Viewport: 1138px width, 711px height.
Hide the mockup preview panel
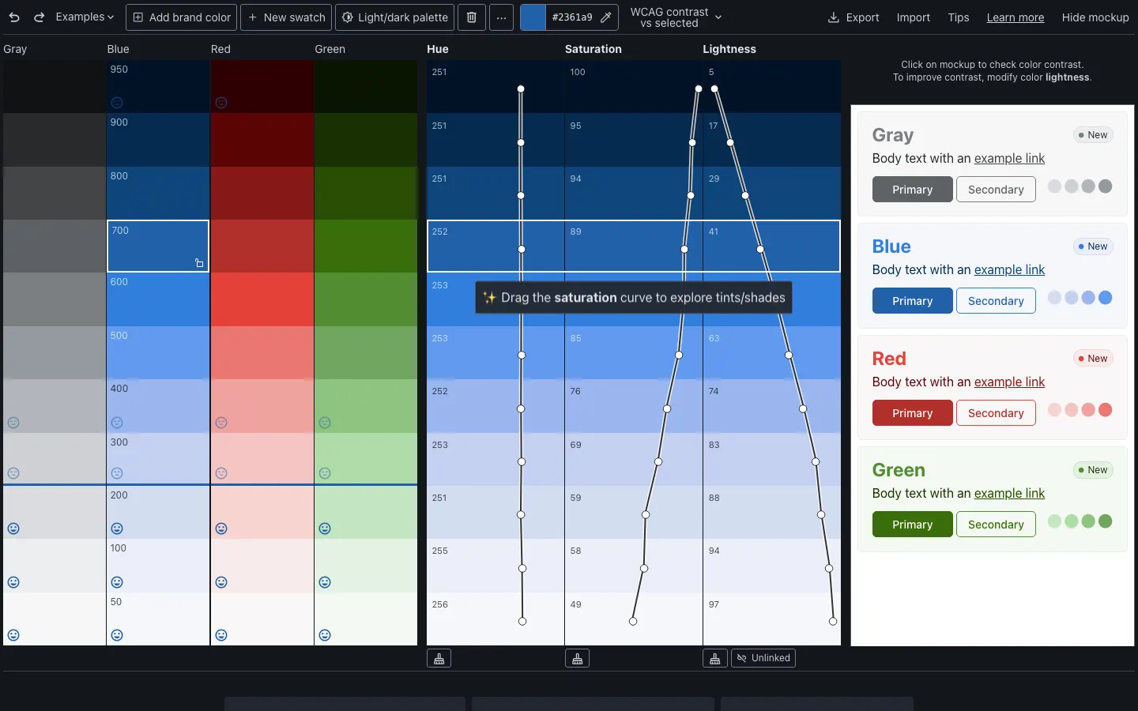1095,17
